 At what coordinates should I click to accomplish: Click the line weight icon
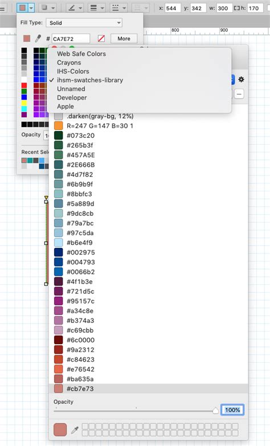(x=93, y=7)
